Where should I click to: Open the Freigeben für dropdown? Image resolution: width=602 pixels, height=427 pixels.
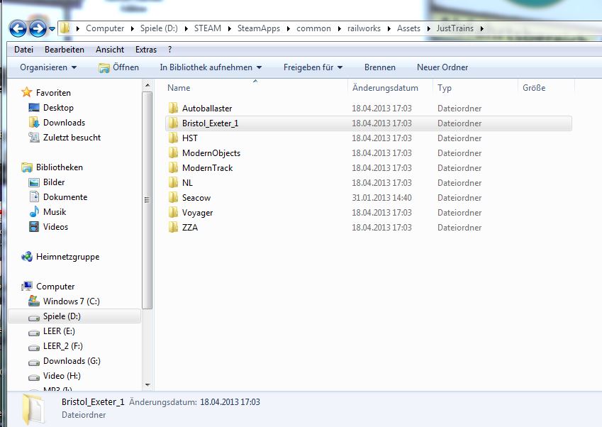click(313, 67)
